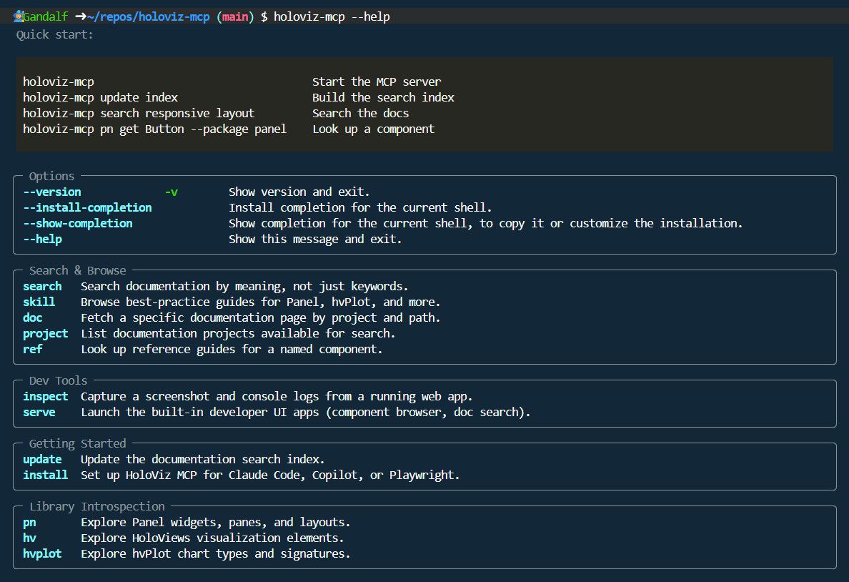Click 'Install completion for the current shell.' text
This screenshot has width=849, height=582.
click(x=361, y=207)
